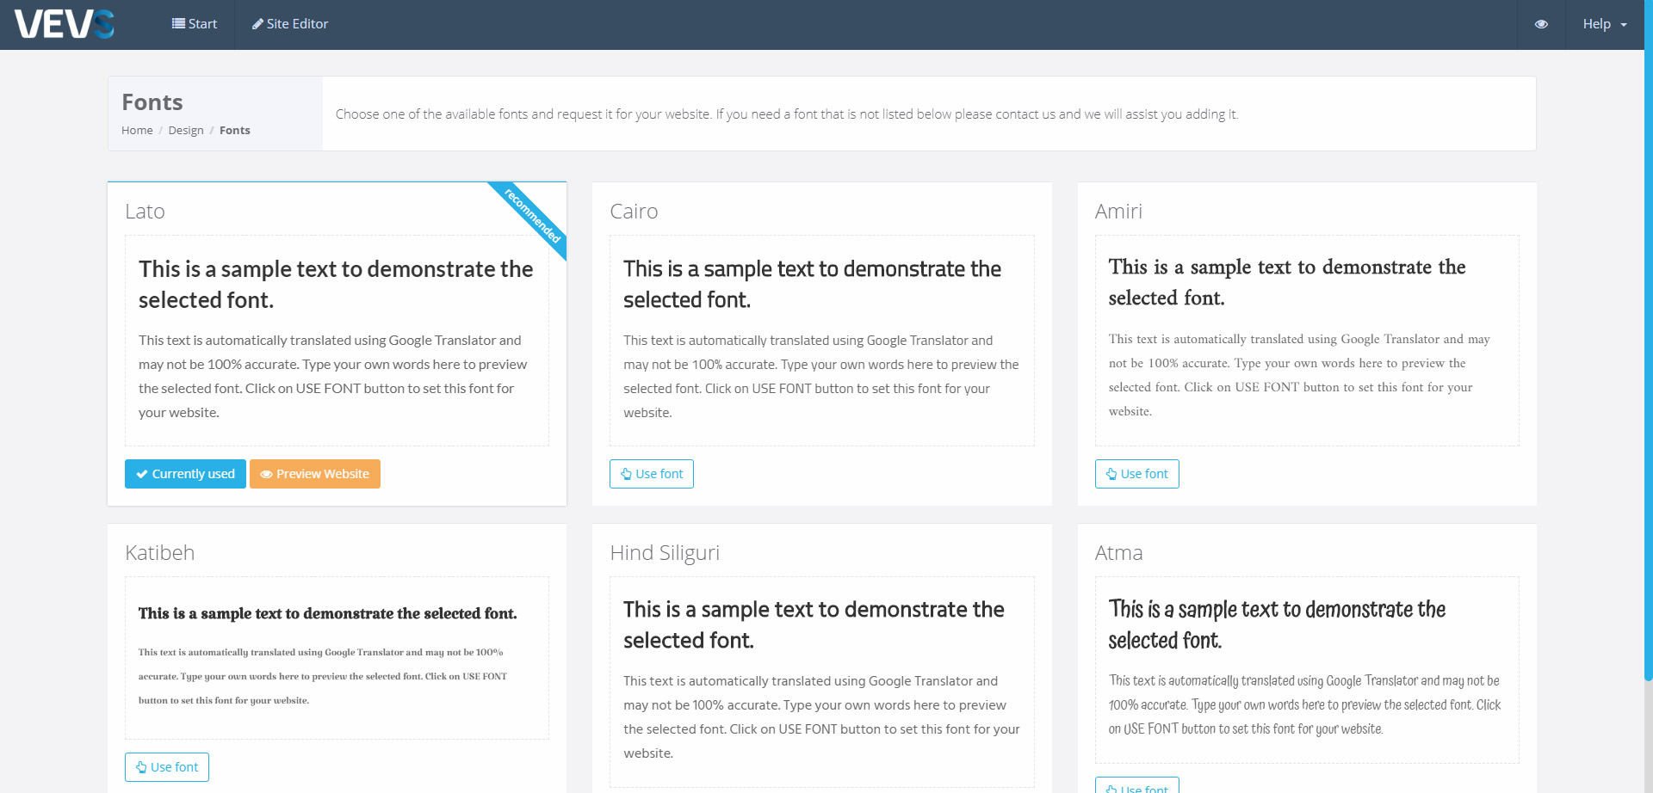1653x793 pixels.
Task: Open the Design breadcrumb link
Action: pos(186,131)
